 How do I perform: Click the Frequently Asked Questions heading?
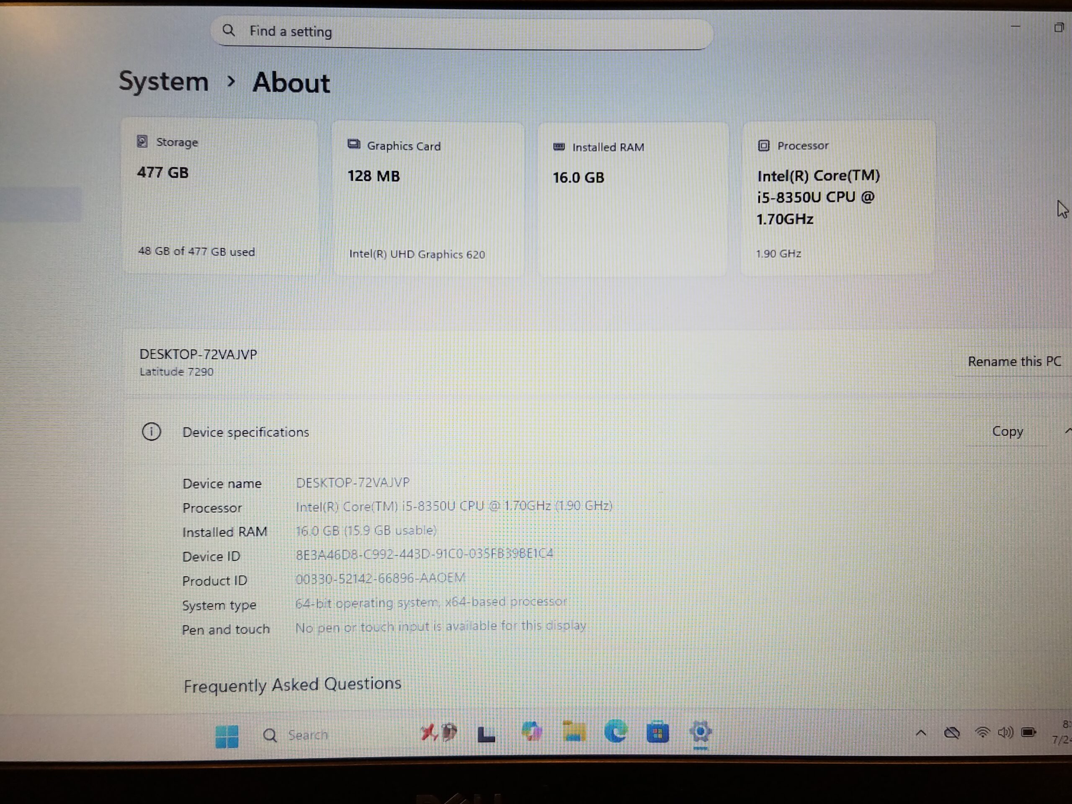(292, 684)
